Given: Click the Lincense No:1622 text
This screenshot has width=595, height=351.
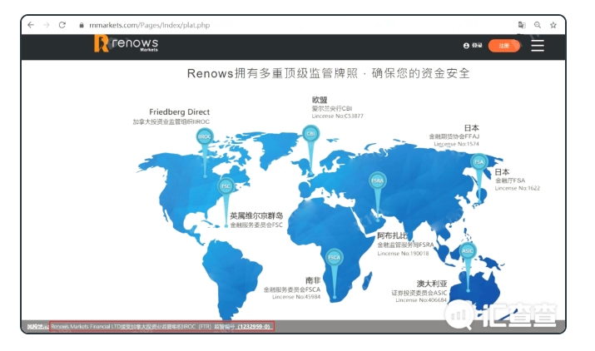Looking at the screenshot, I should 518,188.
